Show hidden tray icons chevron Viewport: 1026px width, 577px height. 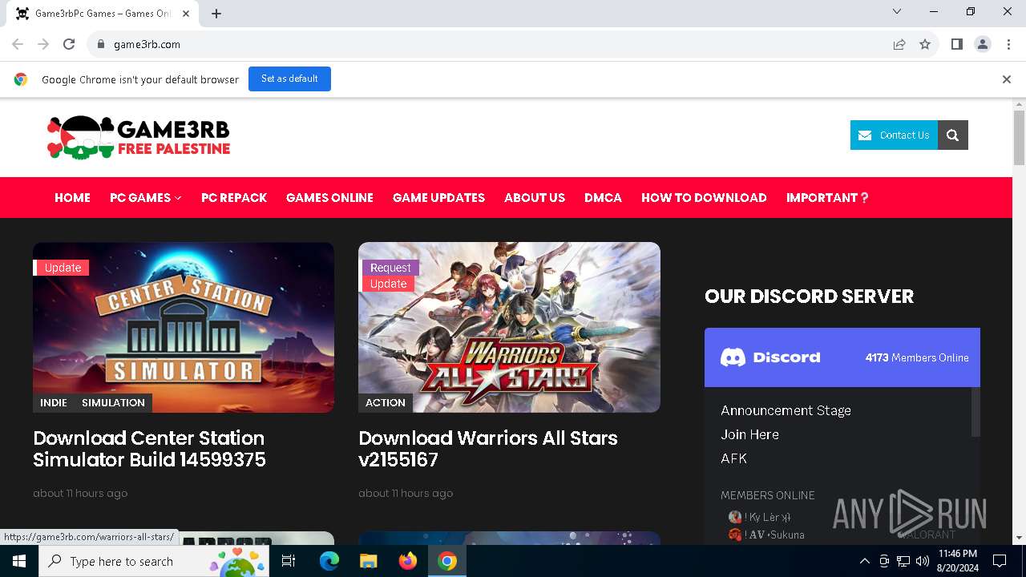coord(864,561)
